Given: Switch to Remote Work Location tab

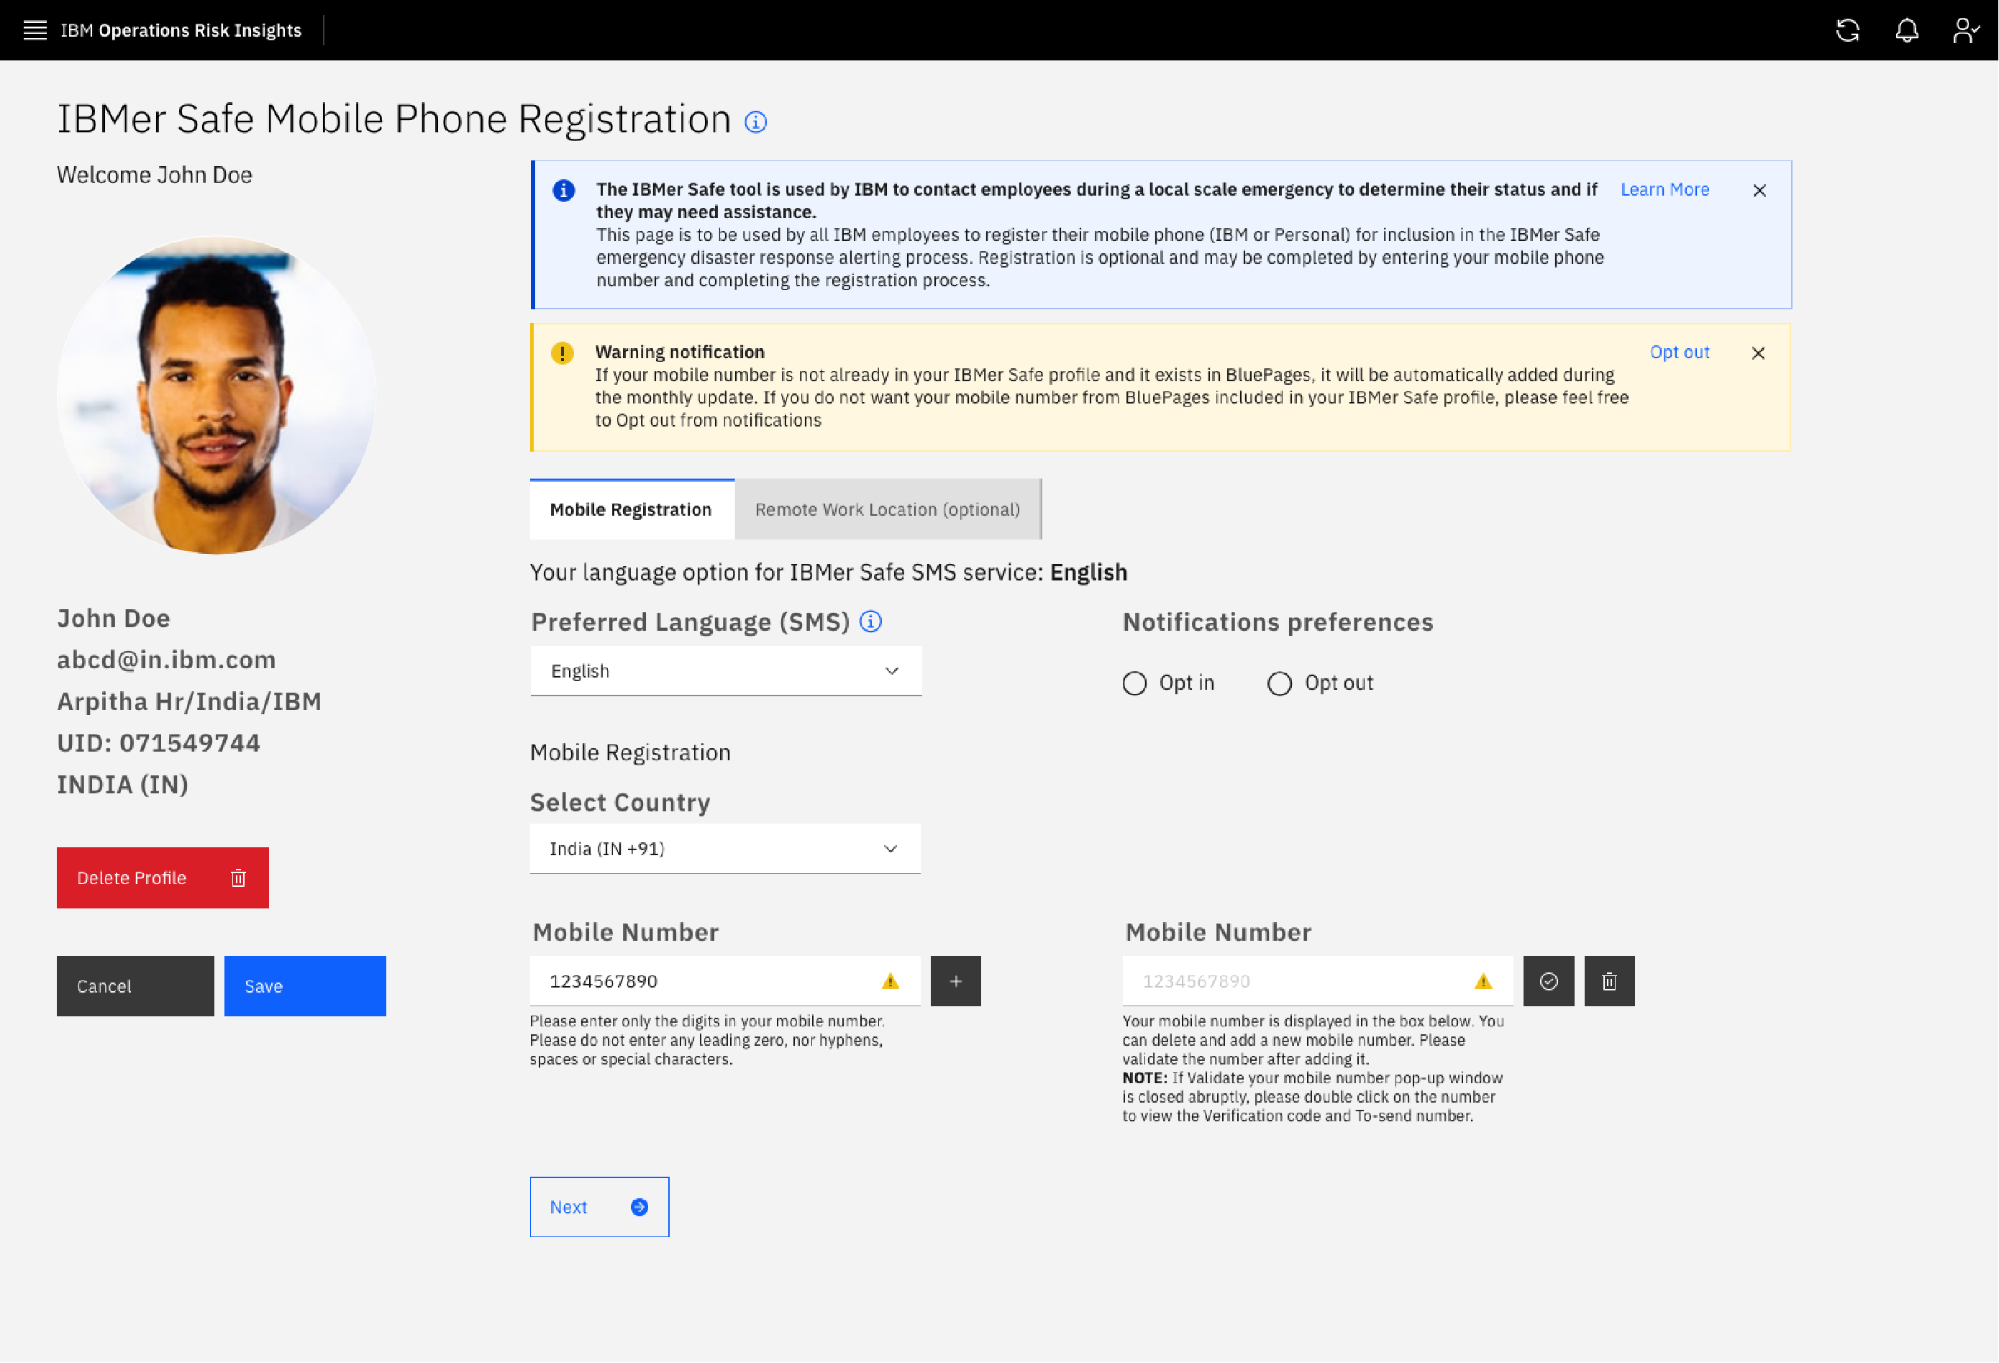Looking at the screenshot, I should coord(887,509).
